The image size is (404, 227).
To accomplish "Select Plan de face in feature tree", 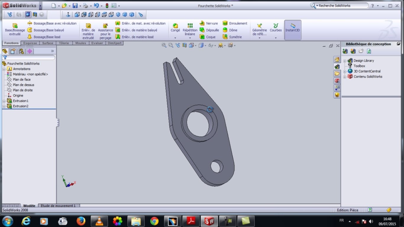I will click(x=22, y=80).
